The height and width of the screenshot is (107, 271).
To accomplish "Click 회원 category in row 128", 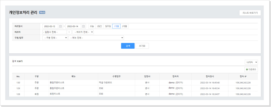I will [37, 94].
